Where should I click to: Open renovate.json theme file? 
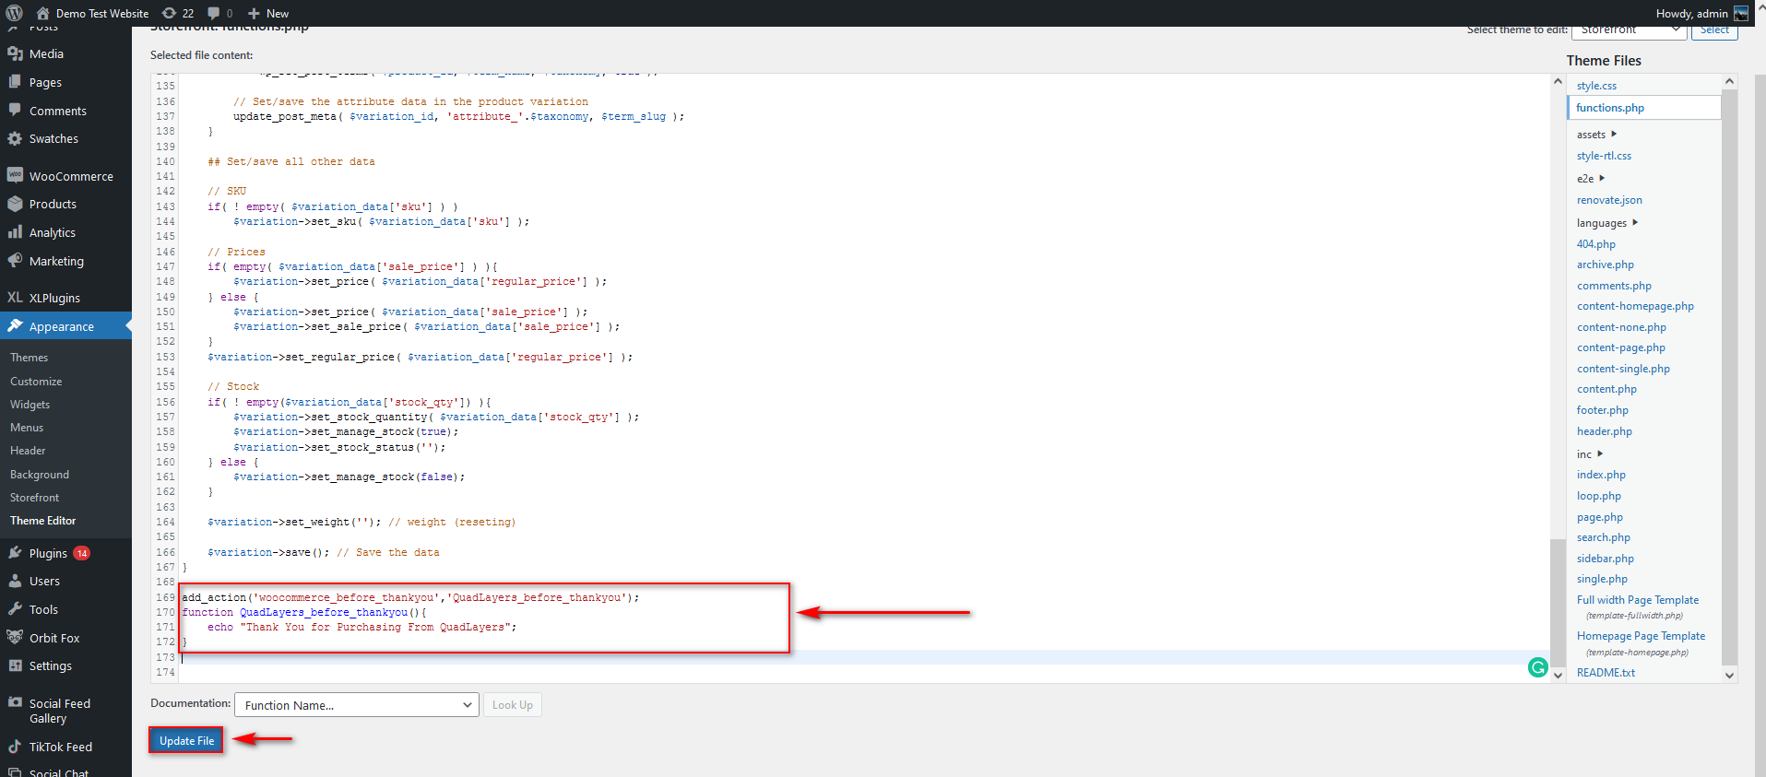point(1609,200)
